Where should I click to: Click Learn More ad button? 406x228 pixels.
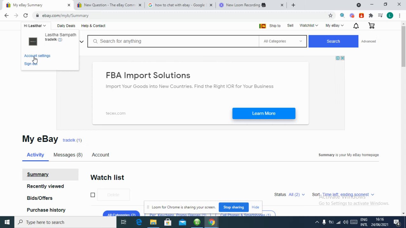(264, 113)
